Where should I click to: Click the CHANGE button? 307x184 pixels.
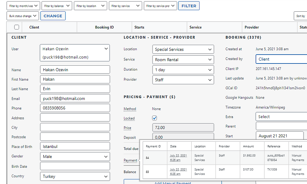[53, 16]
